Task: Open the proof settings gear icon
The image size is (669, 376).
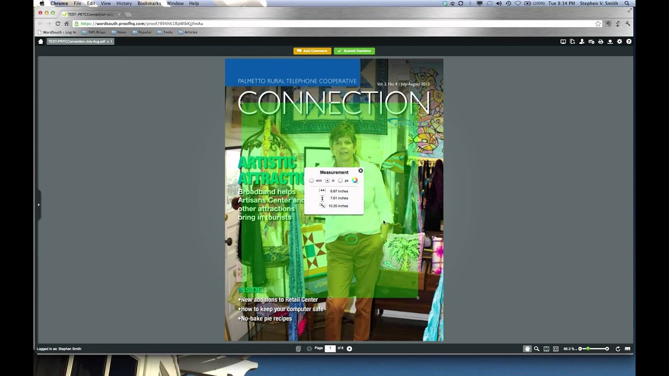Action: [x=619, y=42]
